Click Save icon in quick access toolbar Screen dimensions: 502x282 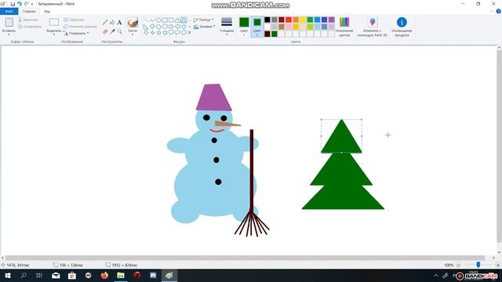[13, 4]
